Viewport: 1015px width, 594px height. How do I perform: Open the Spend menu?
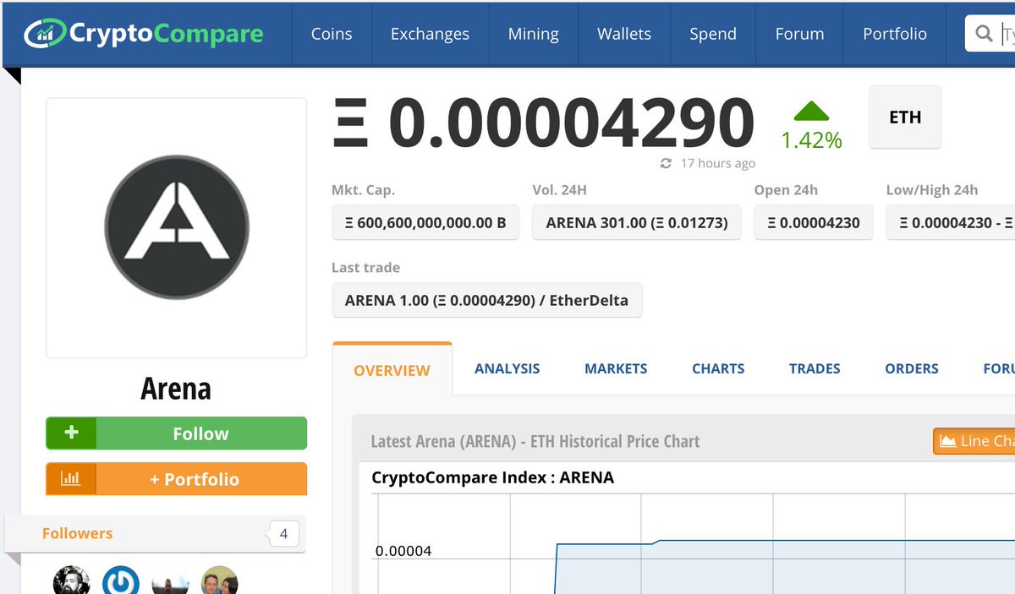point(713,34)
